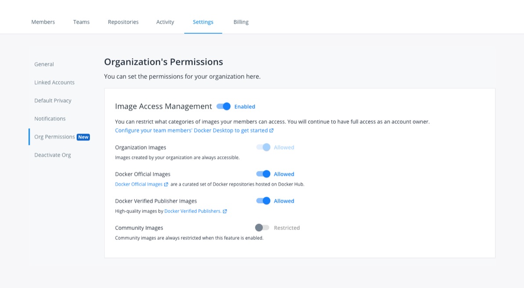Open Notifications settings in sidebar
This screenshot has width=524, height=288.
[50, 119]
